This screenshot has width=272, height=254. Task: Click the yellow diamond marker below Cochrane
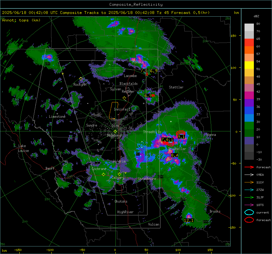pos(103,175)
